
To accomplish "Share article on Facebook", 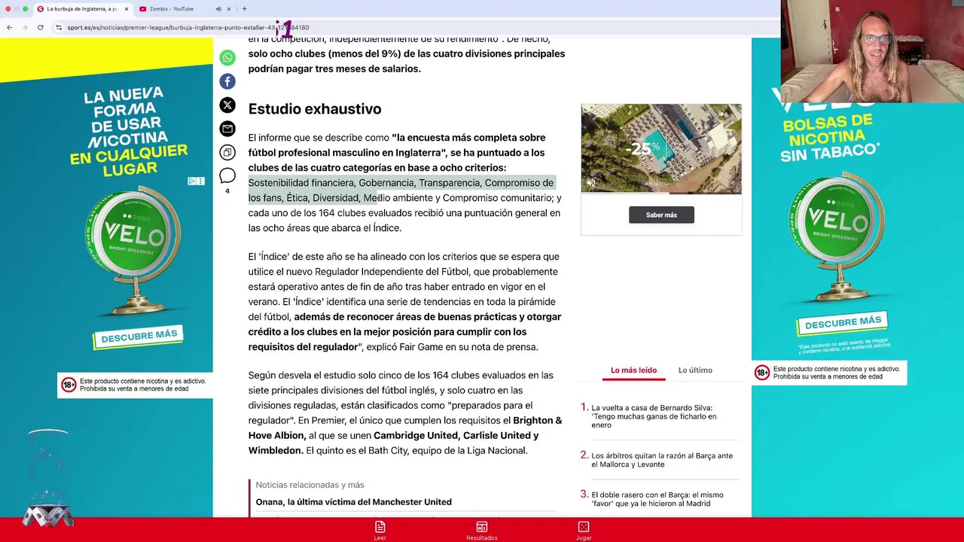I will (x=227, y=81).
